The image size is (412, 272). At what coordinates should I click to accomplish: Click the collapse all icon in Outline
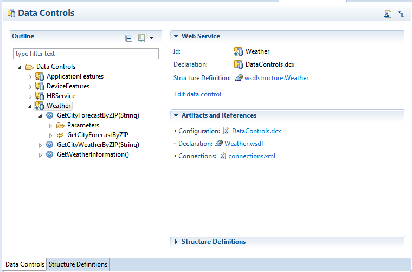pos(129,38)
